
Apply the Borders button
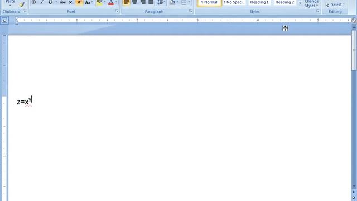pyautogui.click(x=184, y=2)
